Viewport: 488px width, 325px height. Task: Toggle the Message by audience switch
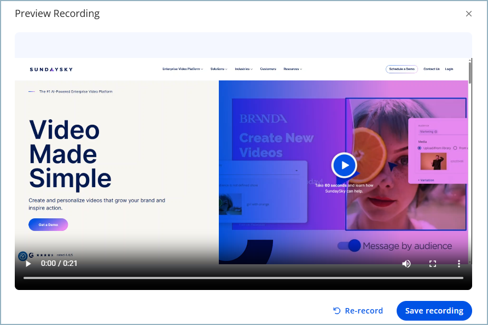pyautogui.click(x=349, y=246)
